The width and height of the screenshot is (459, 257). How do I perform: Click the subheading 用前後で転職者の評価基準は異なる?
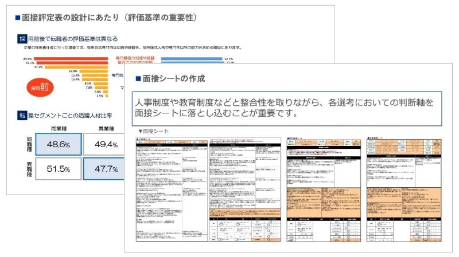(73, 39)
